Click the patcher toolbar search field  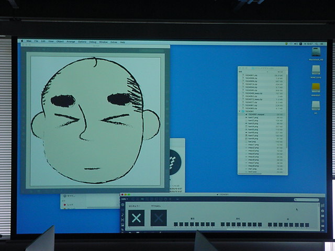(x=306, y=200)
